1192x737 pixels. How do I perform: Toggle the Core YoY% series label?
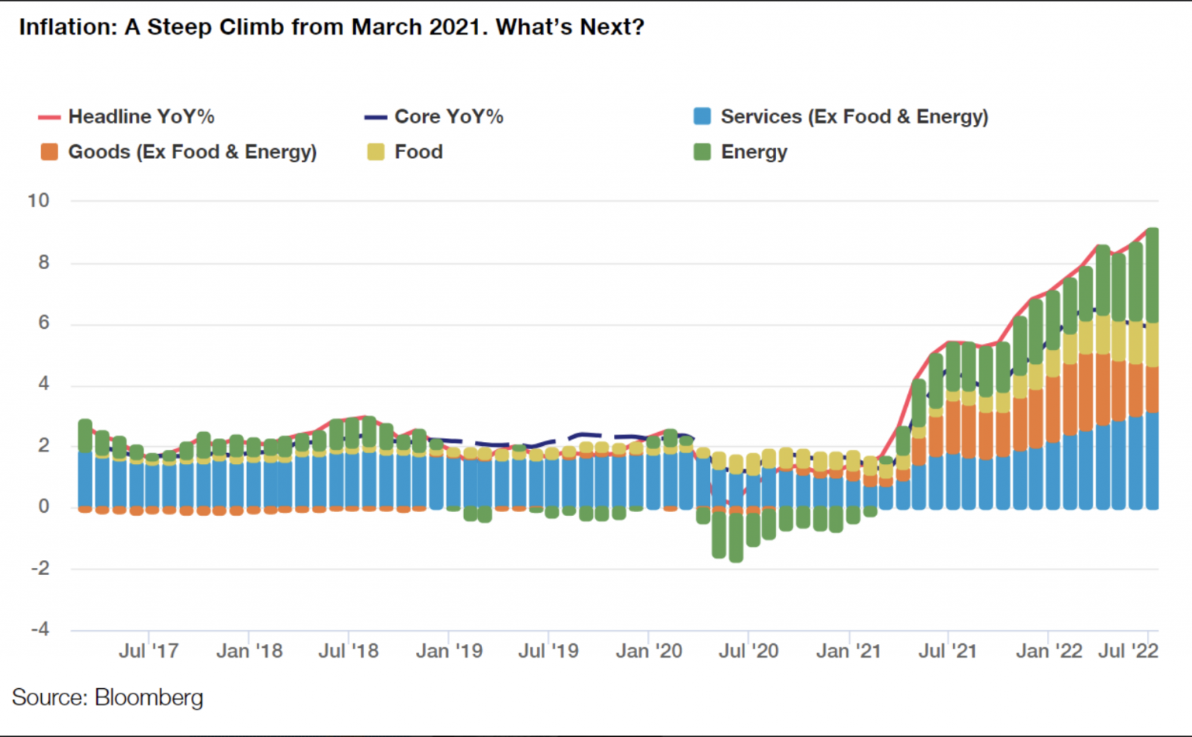[449, 116]
